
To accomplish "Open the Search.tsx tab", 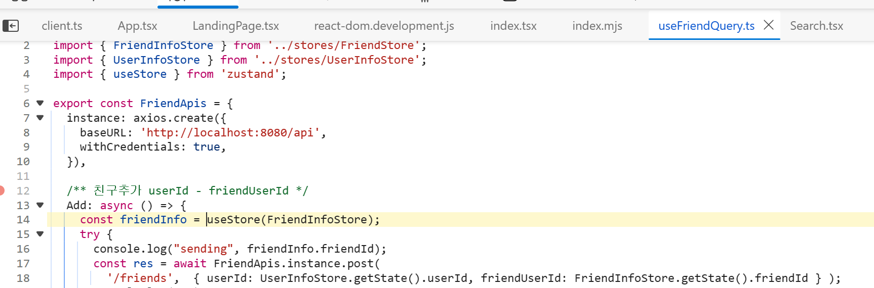I will click(816, 26).
